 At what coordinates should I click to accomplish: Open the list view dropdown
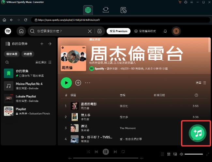point(201,83)
